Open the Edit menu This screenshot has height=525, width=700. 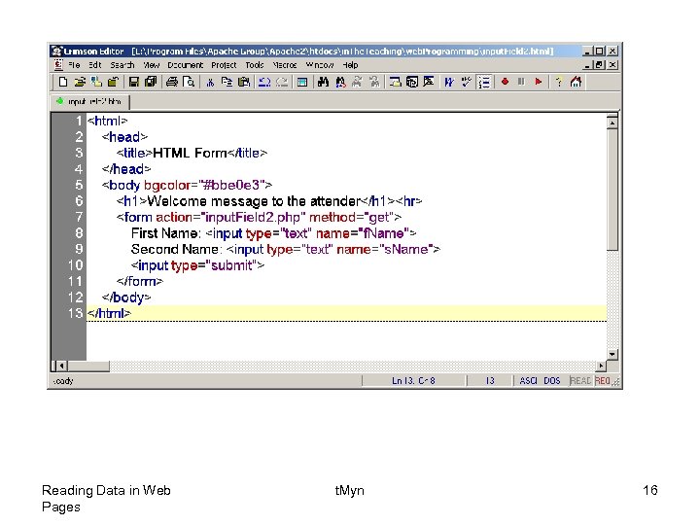point(94,65)
